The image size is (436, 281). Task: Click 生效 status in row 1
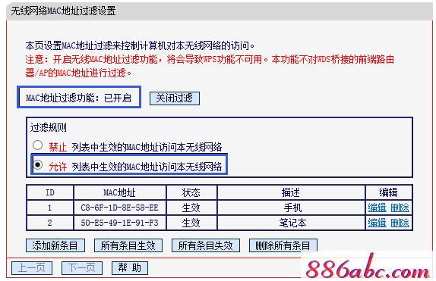[191, 208]
